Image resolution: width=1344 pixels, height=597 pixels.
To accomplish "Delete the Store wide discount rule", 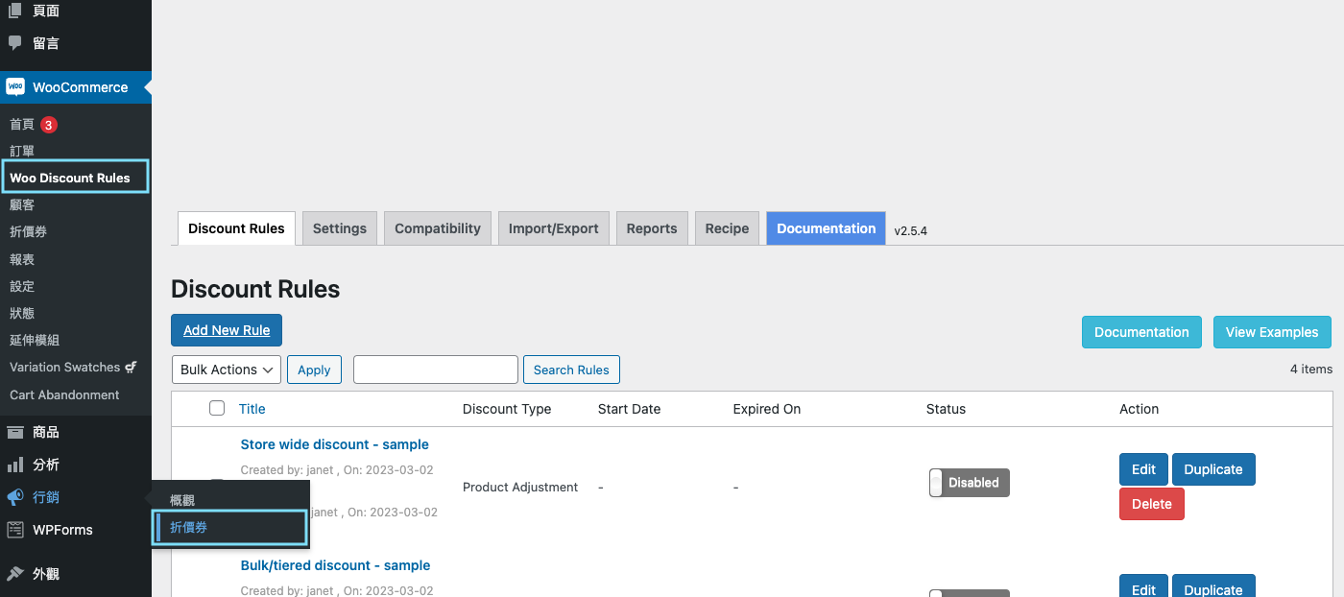I will click(1152, 504).
